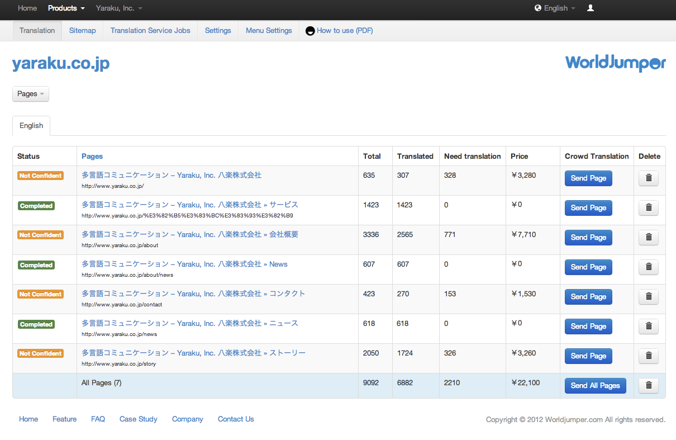The width and height of the screenshot is (676, 440).
Task: Sort by the Pages column header
Action: (x=92, y=157)
